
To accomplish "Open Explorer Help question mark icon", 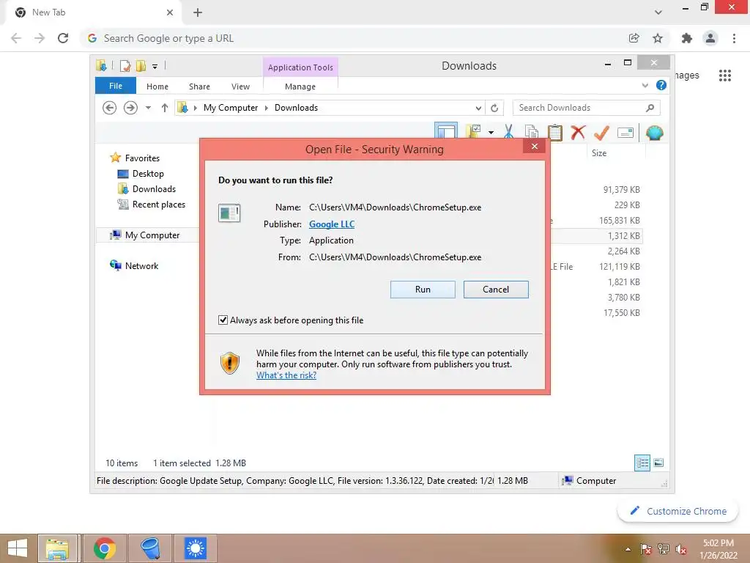I will [x=661, y=85].
